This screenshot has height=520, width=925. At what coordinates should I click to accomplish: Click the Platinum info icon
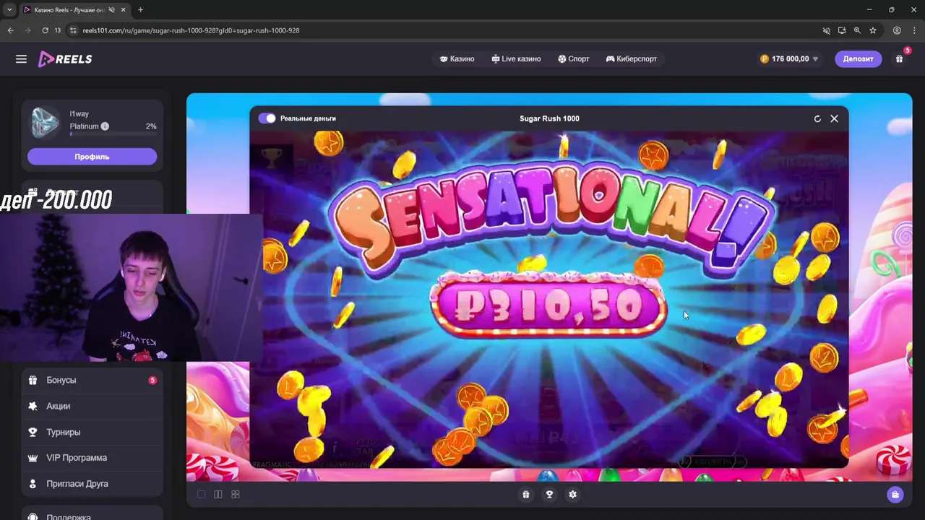tap(105, 126)
